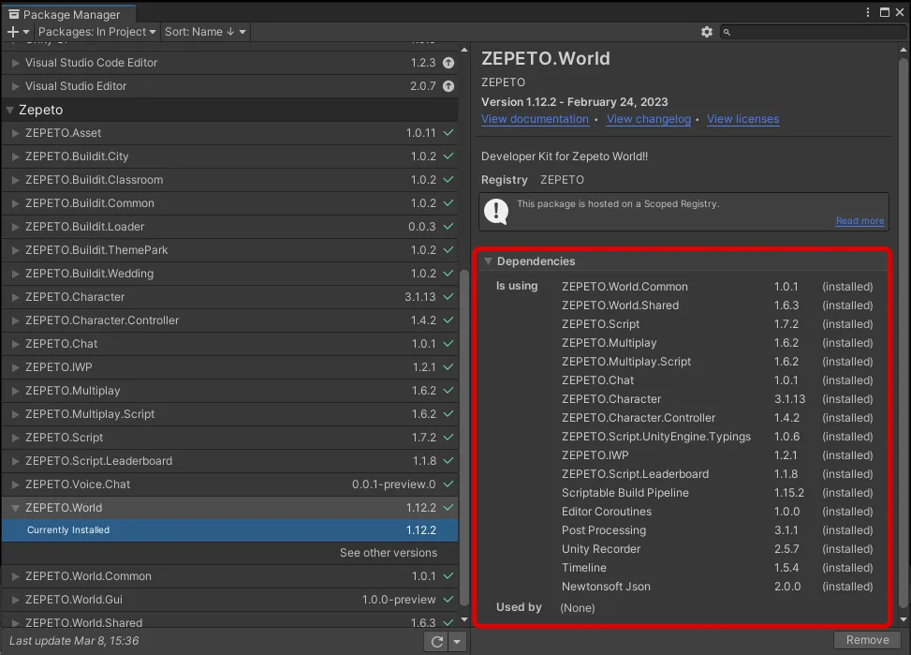Click the lock icon beside Visual Studio Editor
This screenshot has height=655, width=911.
coord(447,85)
